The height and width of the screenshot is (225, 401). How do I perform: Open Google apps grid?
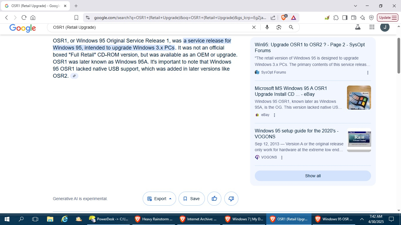click(372, 27)
